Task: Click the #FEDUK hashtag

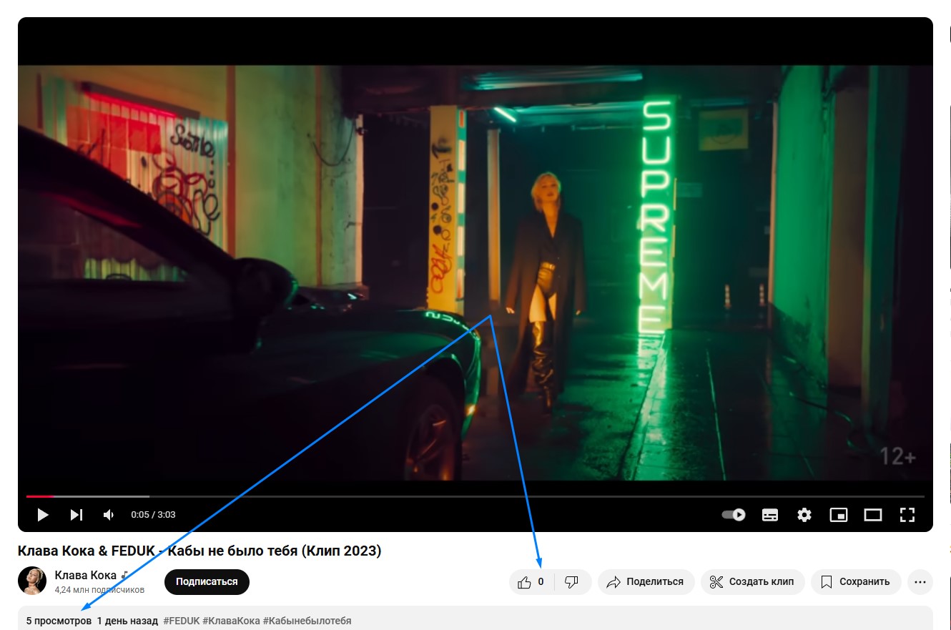Action: tap(182, 621)
